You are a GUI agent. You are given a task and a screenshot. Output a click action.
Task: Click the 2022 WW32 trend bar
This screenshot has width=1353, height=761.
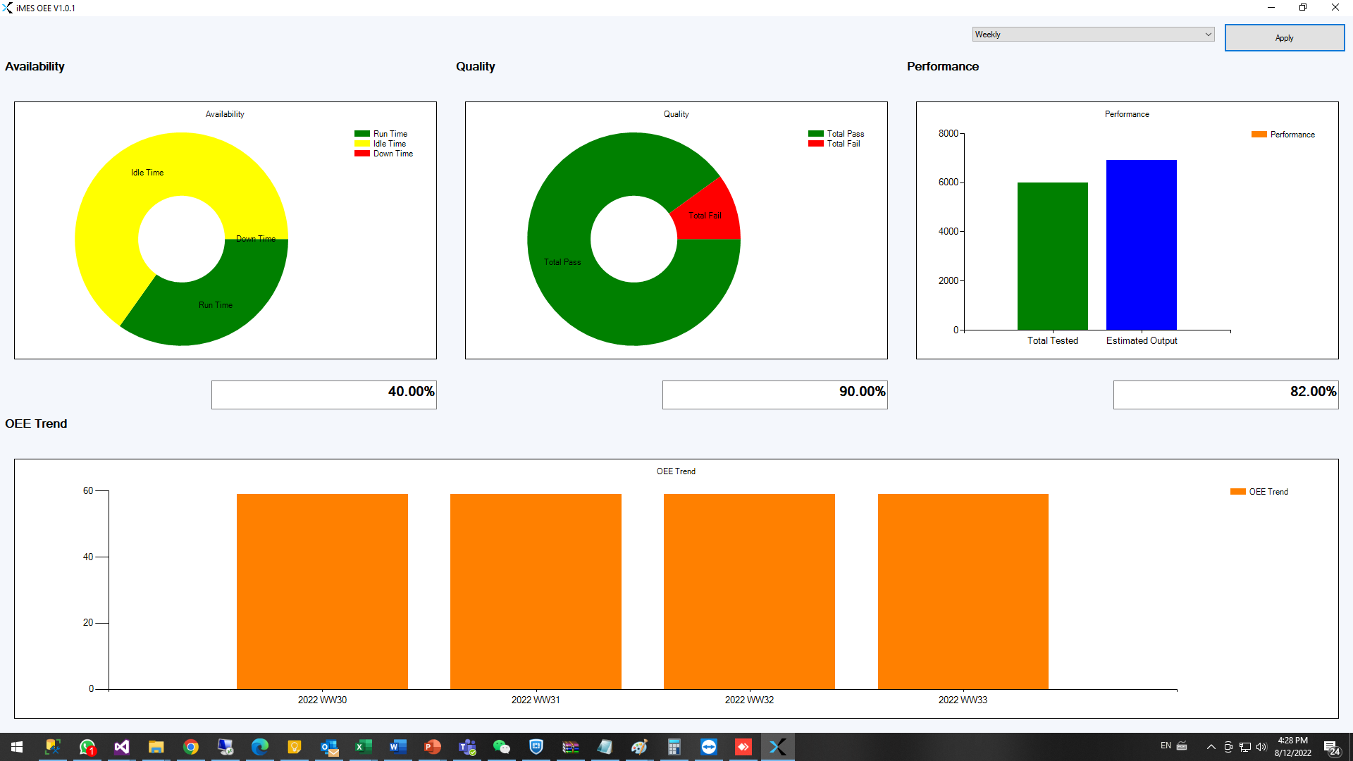(x=749, y=591)
